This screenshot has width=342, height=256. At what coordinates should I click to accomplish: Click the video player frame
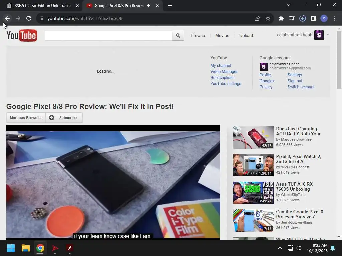pyautogui.click(x=113, y=182)
